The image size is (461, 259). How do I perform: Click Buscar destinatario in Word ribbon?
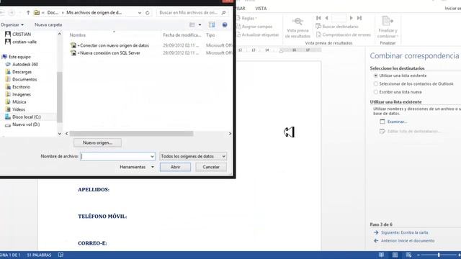click(x=337, y=27)
